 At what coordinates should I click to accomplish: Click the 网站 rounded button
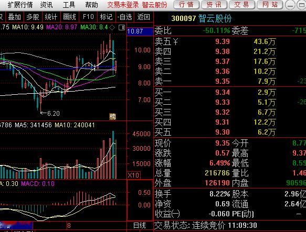(x=270, y=5)
